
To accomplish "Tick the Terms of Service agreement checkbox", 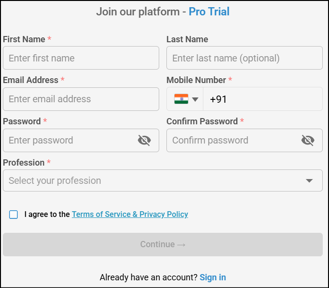I will pos(13,215).
